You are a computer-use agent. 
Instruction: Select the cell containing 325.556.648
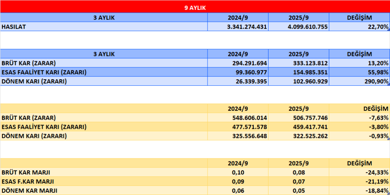(238, 136)
